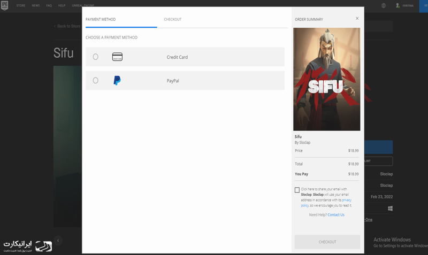428x255 pixels.
Task: Open the FAQ menu item
Action: [x=49, y=5]
